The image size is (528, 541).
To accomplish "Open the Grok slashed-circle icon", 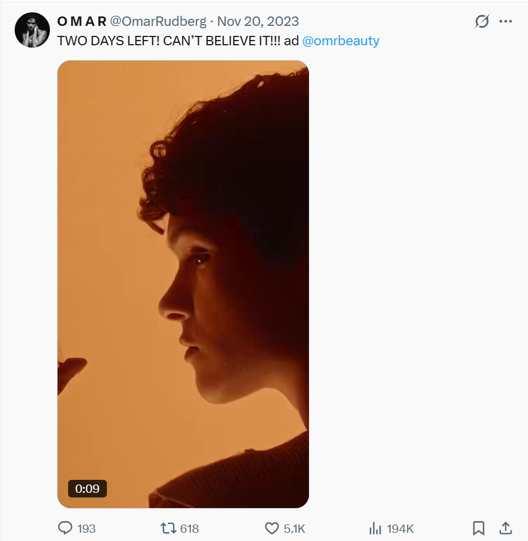I will pyautogui.click(x=482, y=22).
